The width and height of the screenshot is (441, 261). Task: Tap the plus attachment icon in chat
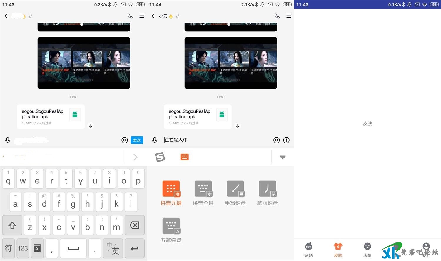[x=286, y=140]
